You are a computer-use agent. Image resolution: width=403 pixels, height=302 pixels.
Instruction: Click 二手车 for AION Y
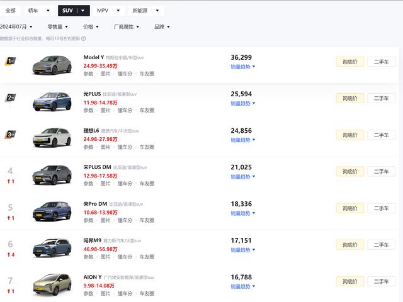[381, 281]
